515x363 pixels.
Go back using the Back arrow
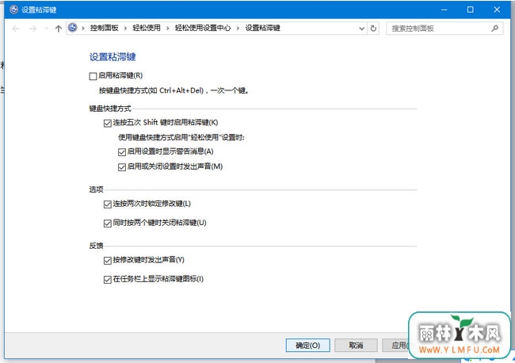click(x=15, y=29)
